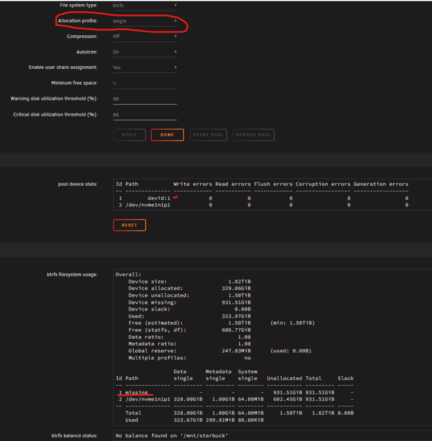Screen dimensions: 432x441
Task: Click the Reset button under device stats
Action: pyautogui.click(x=129, y=225)
